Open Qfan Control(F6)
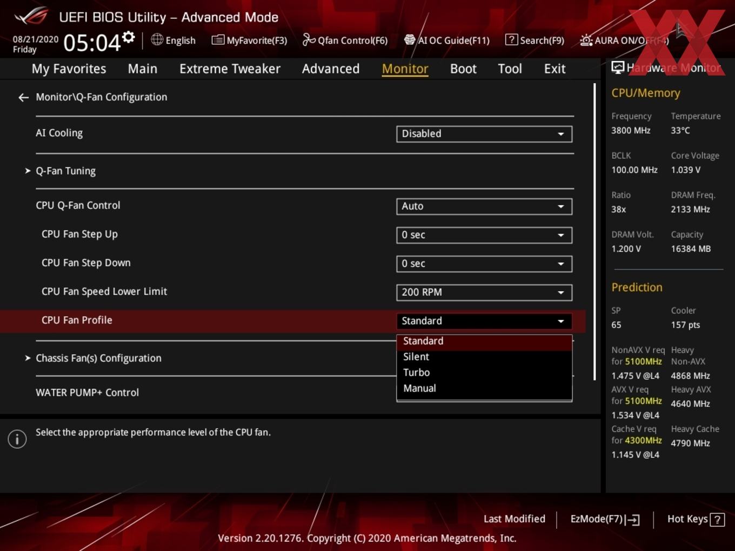The image size is (735, 551). 345,40
